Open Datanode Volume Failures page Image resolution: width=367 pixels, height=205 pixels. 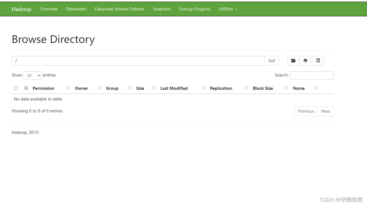point(120,9)
